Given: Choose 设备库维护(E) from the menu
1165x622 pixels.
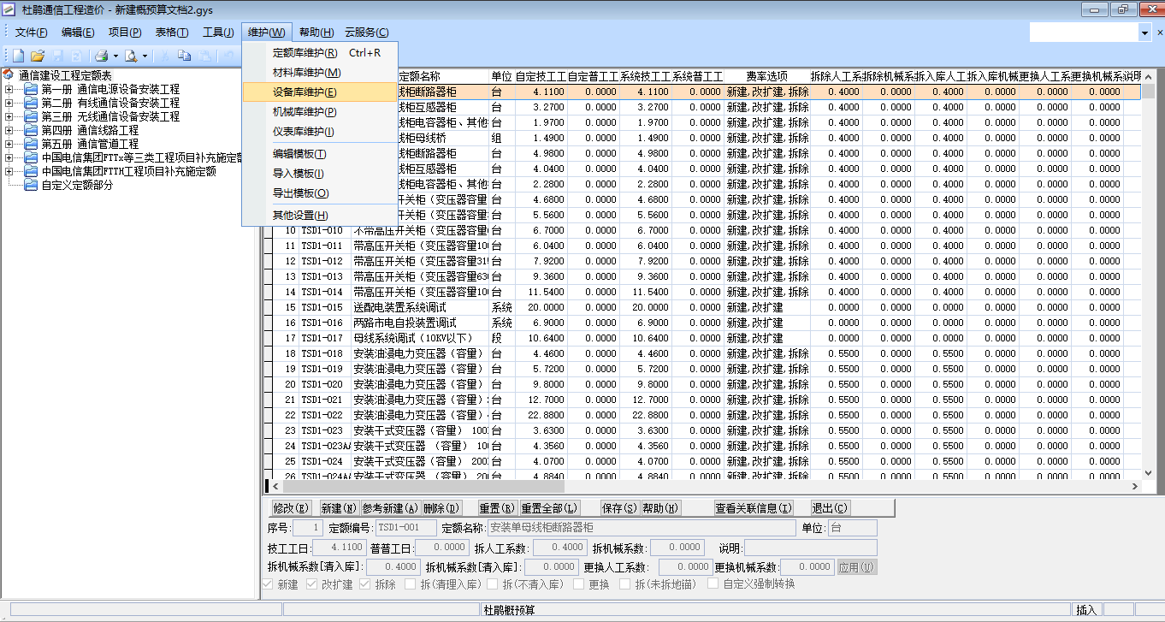Looking at the screenshot, I should click(x=320, y=92).
